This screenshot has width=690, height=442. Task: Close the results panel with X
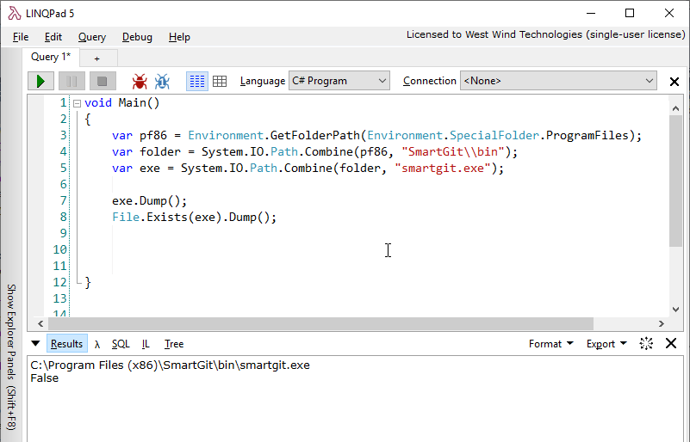671,343
